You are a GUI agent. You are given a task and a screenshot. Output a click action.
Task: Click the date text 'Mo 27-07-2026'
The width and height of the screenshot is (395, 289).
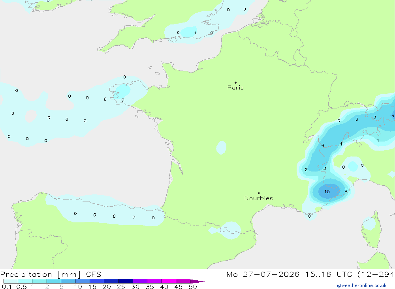263,274
